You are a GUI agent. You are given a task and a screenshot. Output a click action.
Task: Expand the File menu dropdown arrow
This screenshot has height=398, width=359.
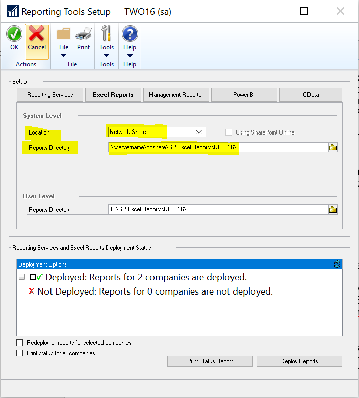(64, 56)
